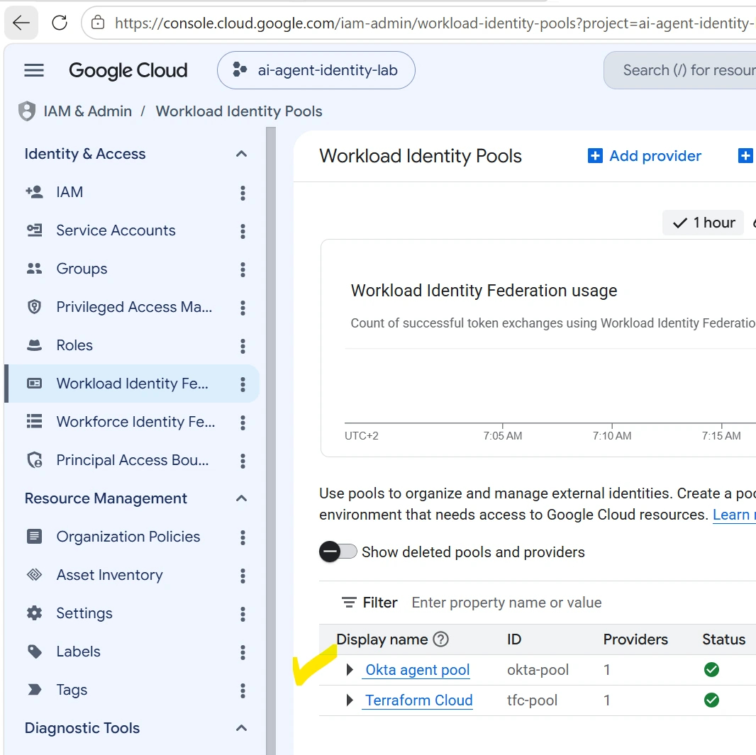
Task: Open Labels in the sidebar
Action: click(x=78, y=651)
